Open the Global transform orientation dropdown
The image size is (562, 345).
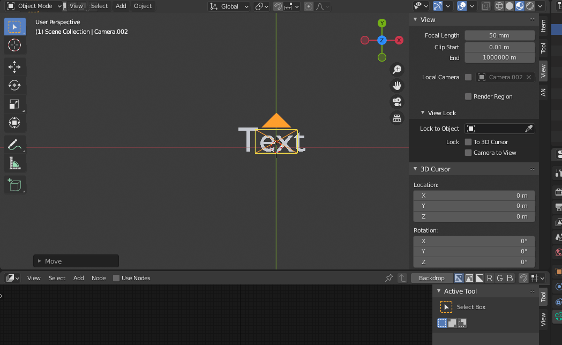click(x=229, y=6)
